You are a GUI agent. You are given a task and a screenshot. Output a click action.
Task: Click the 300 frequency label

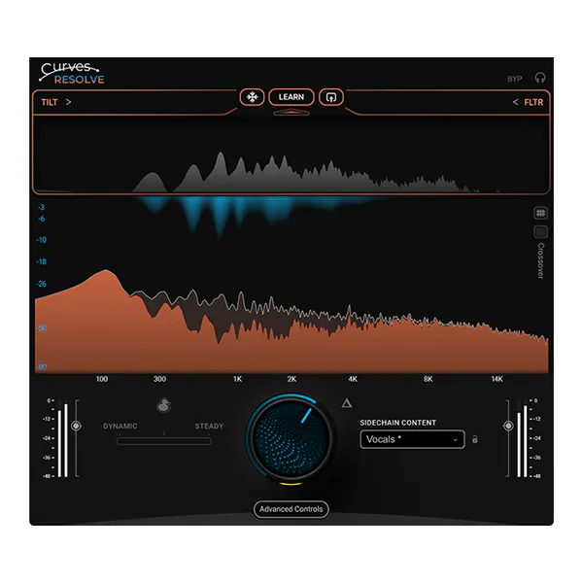point(159,379)
